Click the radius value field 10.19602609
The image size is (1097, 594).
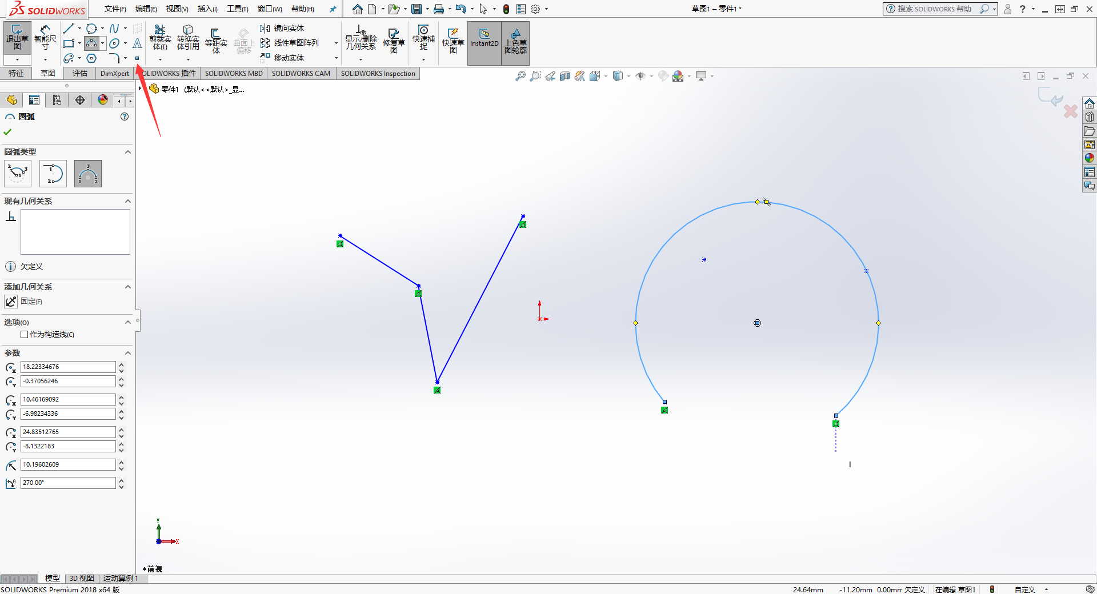pyautogui.click(x=68, y=464)
